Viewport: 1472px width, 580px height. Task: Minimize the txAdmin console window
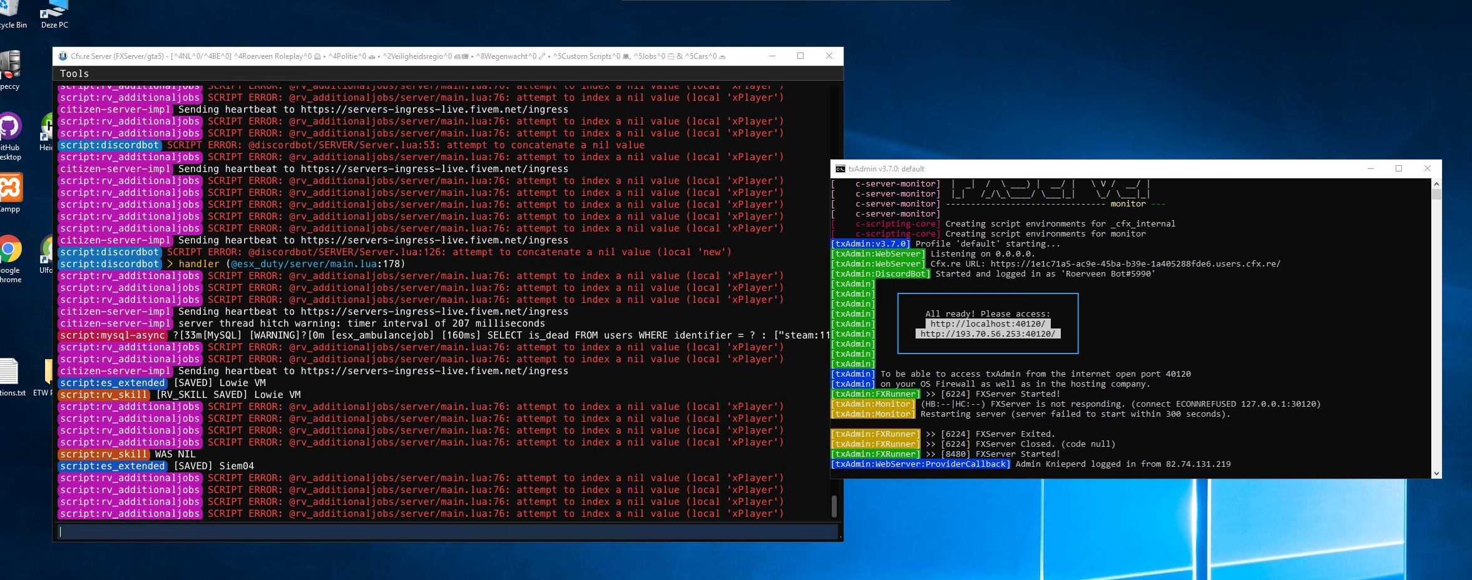pyautogui.click(x=1371, y=169)
